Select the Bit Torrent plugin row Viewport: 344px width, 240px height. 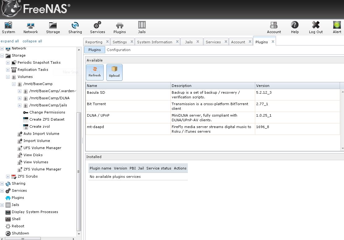[213, 106]
